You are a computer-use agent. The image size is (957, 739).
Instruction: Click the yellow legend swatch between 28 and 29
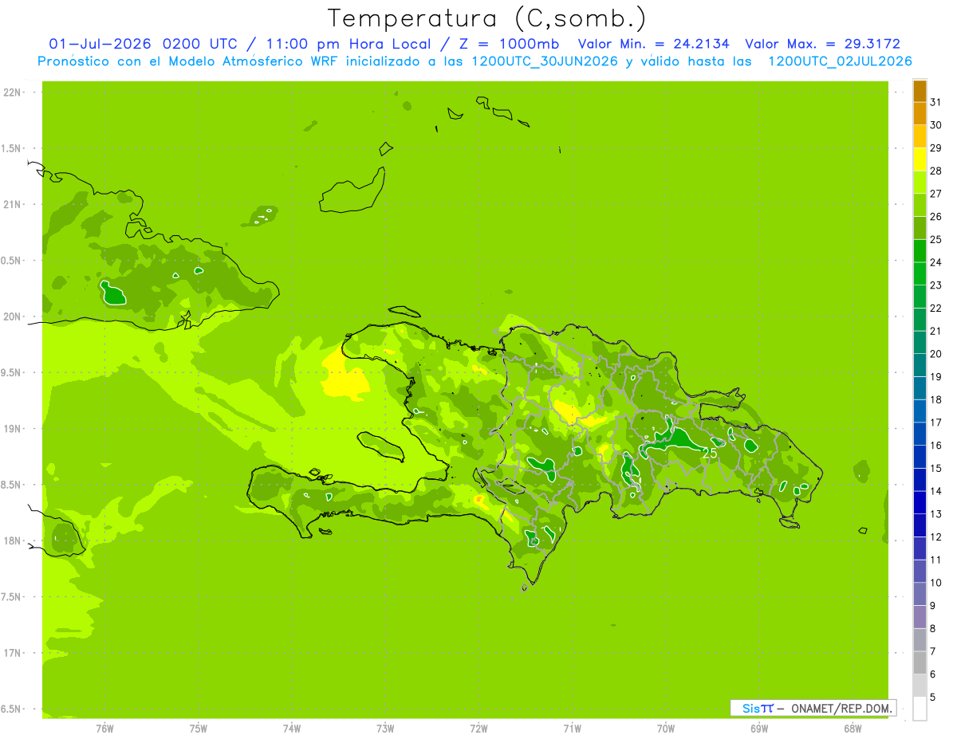920,159
